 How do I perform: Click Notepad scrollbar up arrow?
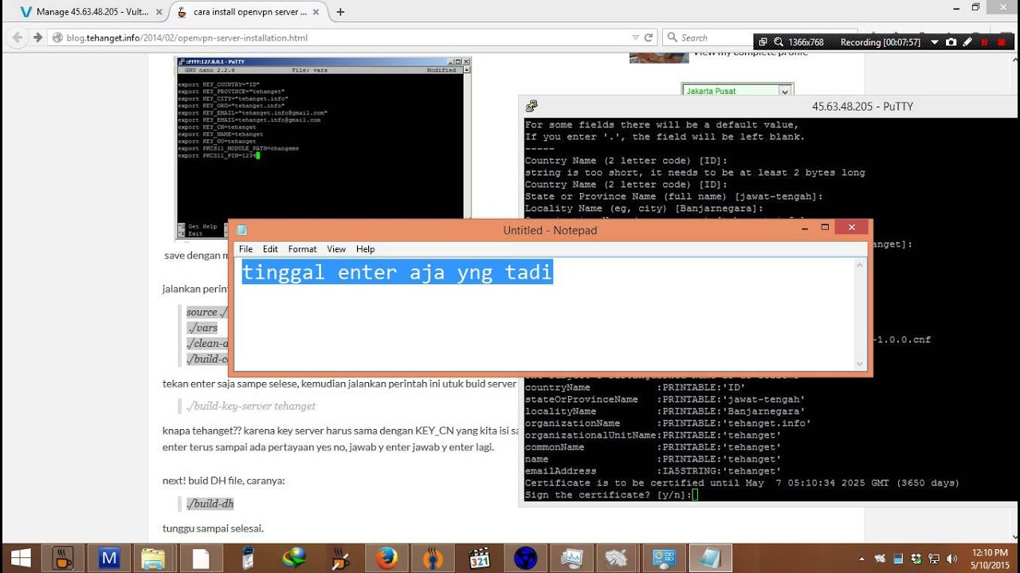click(x=860, y=266)
